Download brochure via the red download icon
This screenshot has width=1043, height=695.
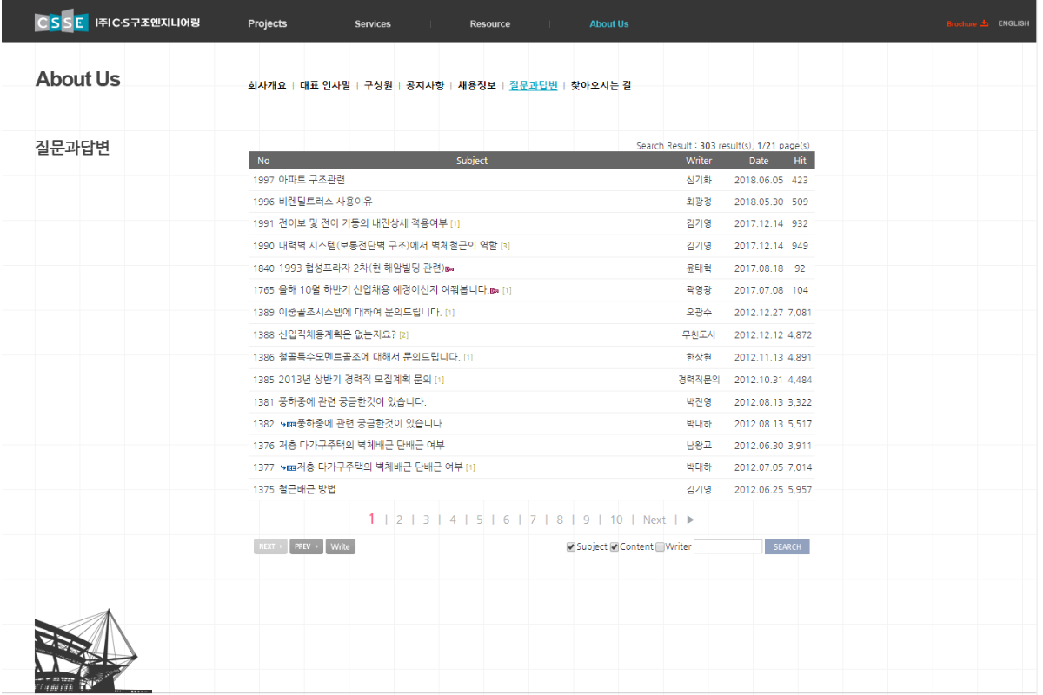point(984,23)
